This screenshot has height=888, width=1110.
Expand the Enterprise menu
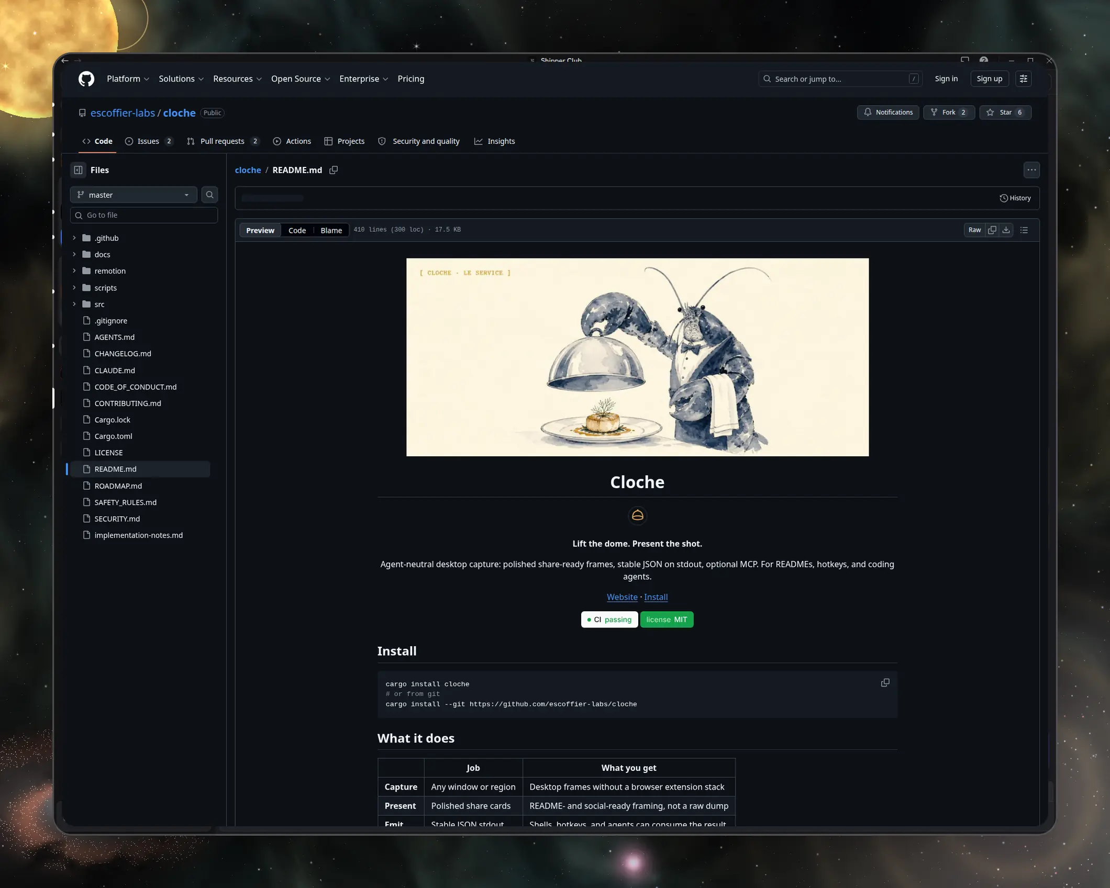[364, 79]
